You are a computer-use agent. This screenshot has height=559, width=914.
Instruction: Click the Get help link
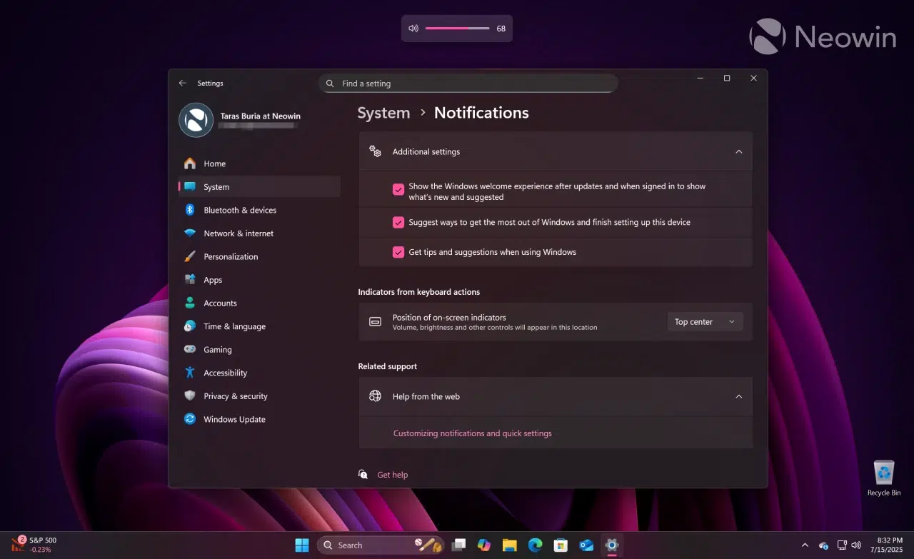(392, 475)
